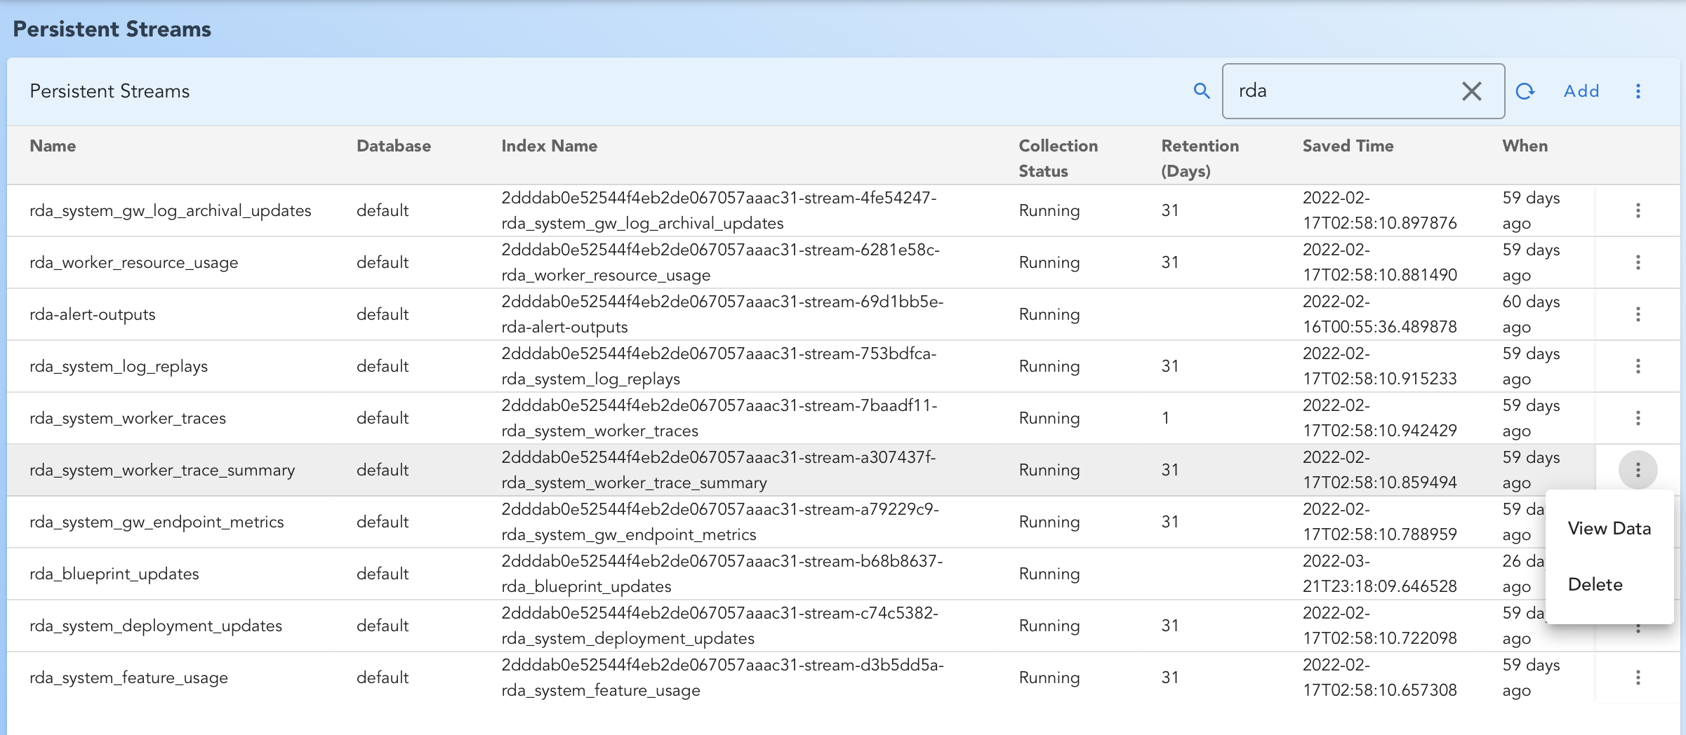Choose Delete from the context menu

(x=1595, y=585)
